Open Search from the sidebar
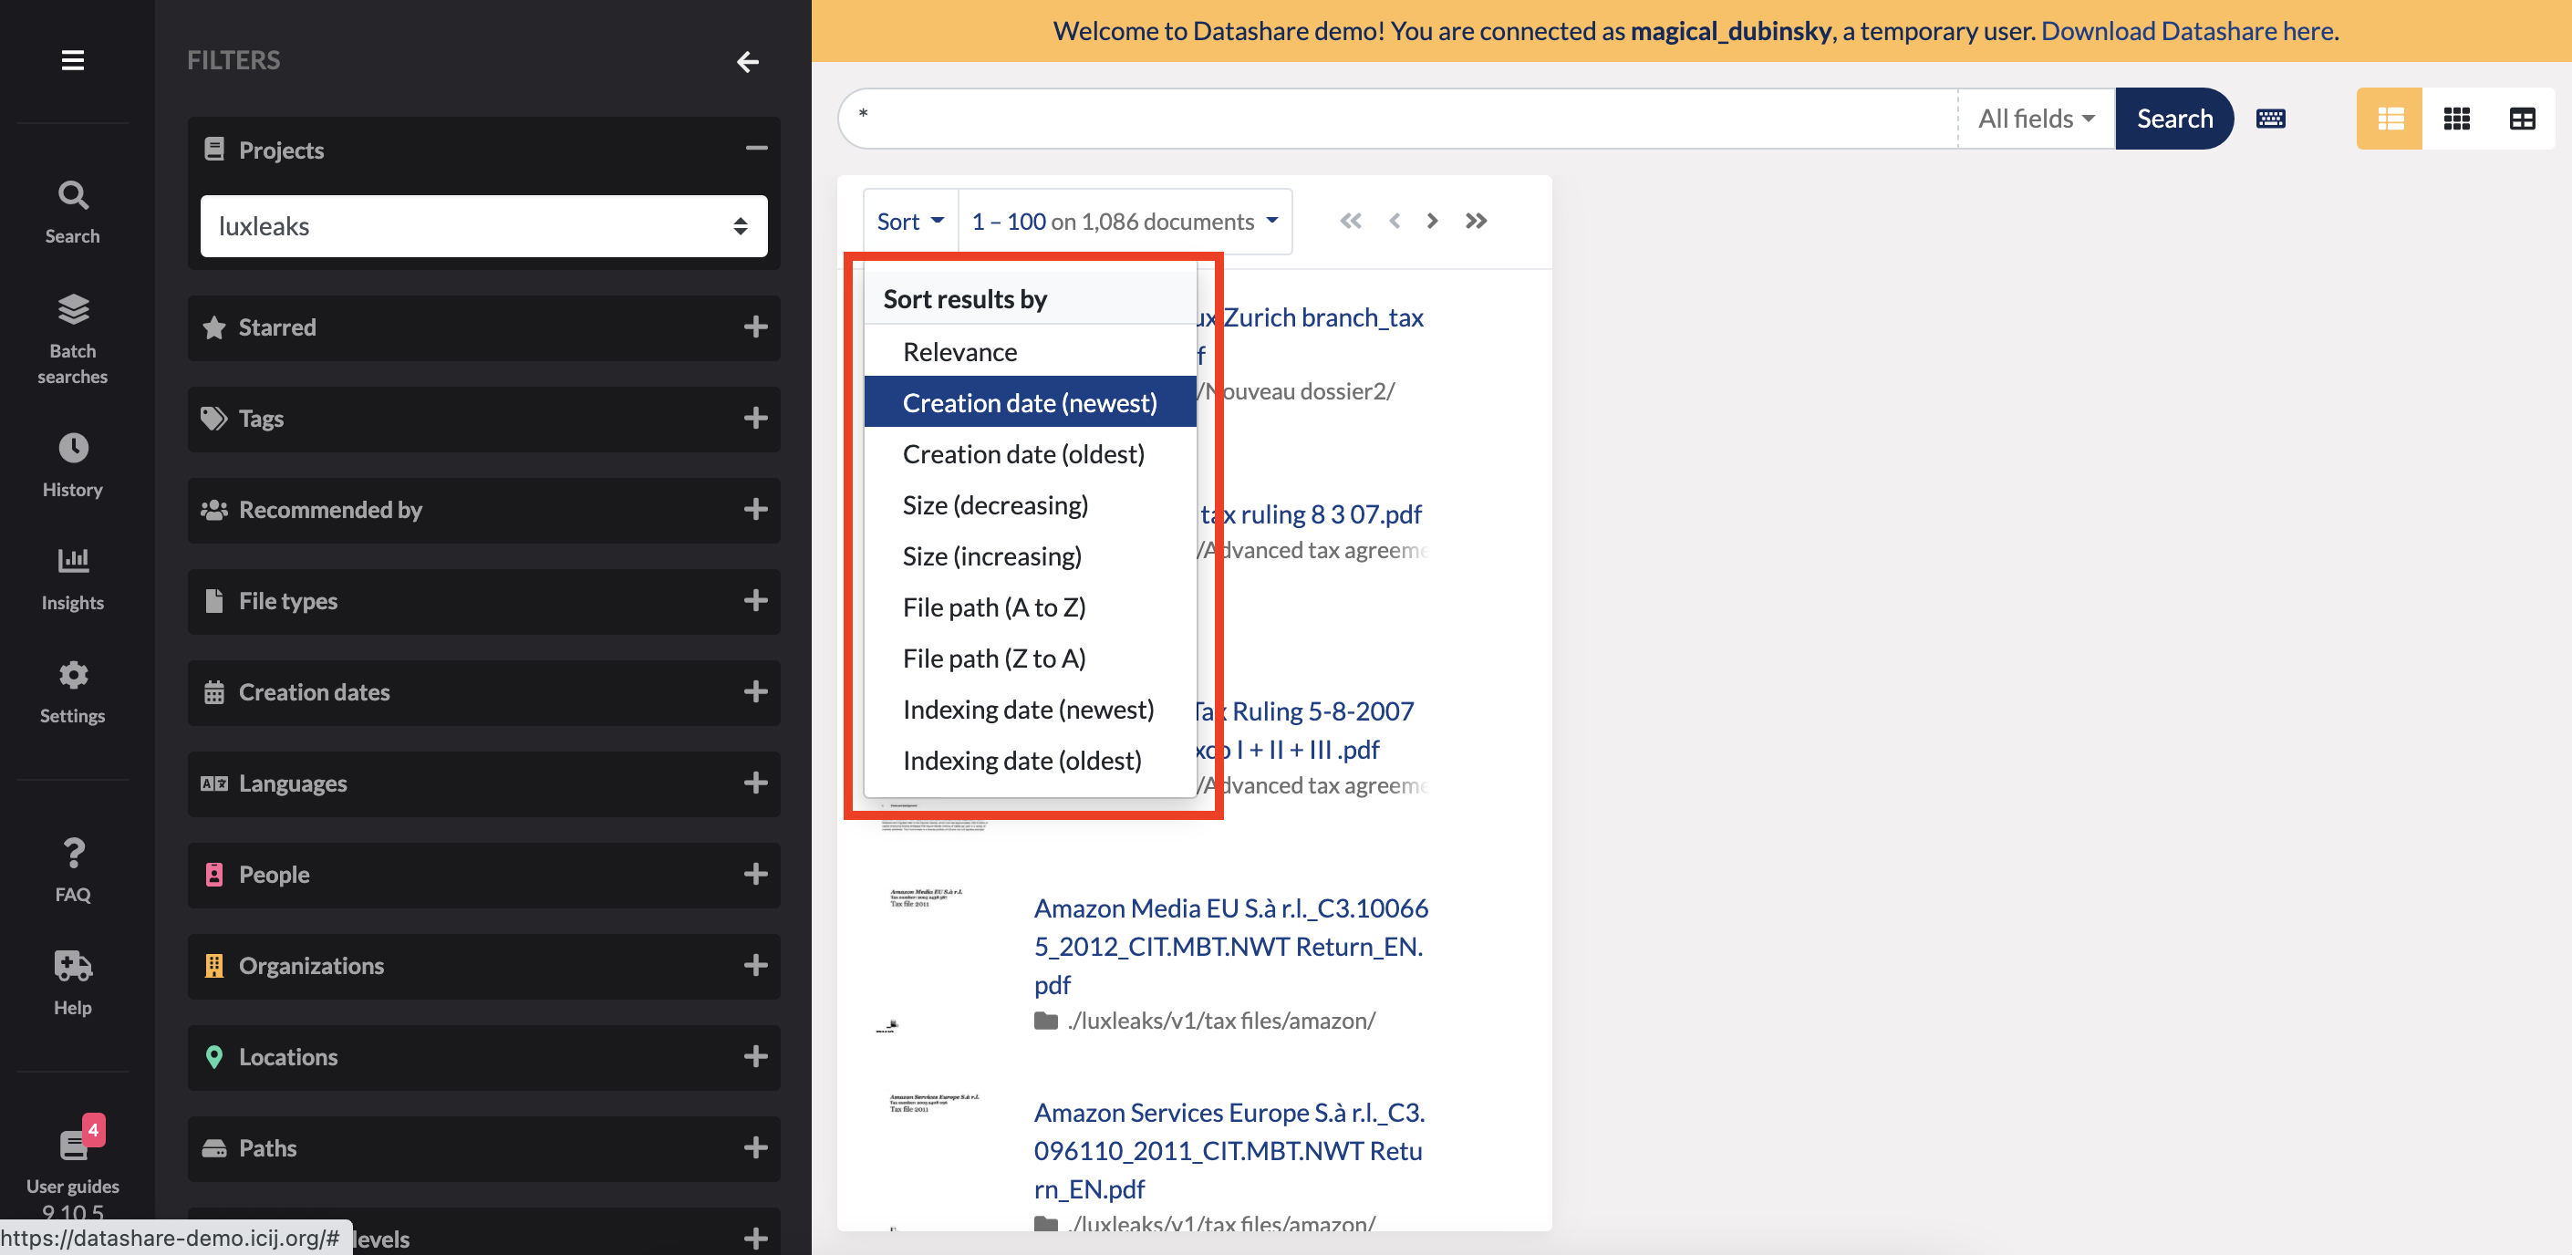 tap(72, 212)
